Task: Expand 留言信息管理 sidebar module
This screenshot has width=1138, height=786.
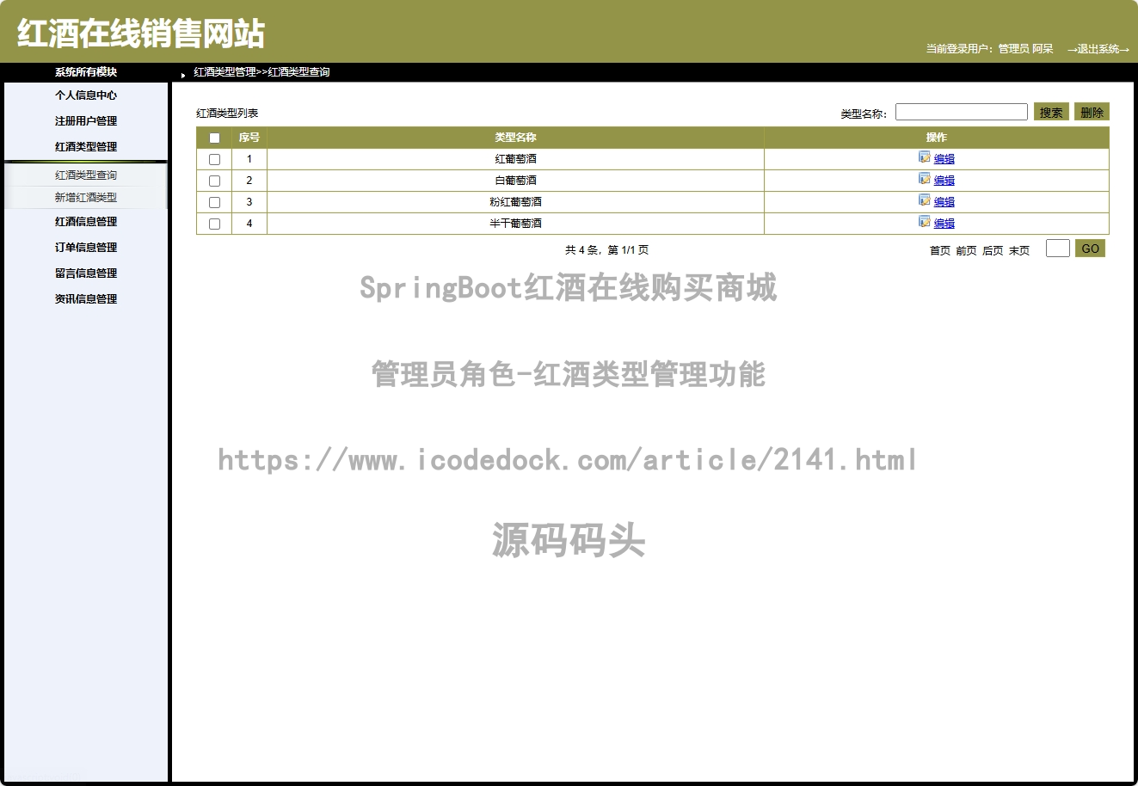Action: tap(86, 273)
